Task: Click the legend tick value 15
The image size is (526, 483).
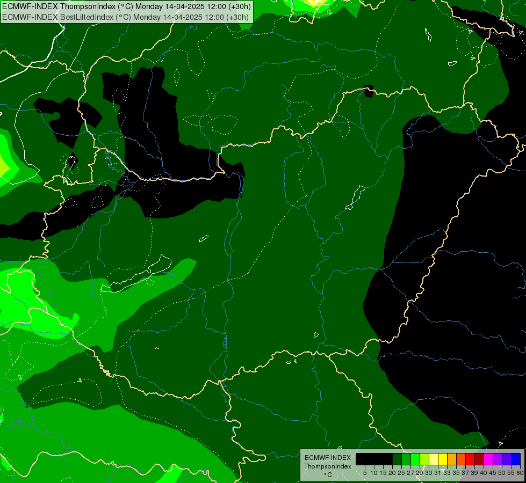Action: 383,473
